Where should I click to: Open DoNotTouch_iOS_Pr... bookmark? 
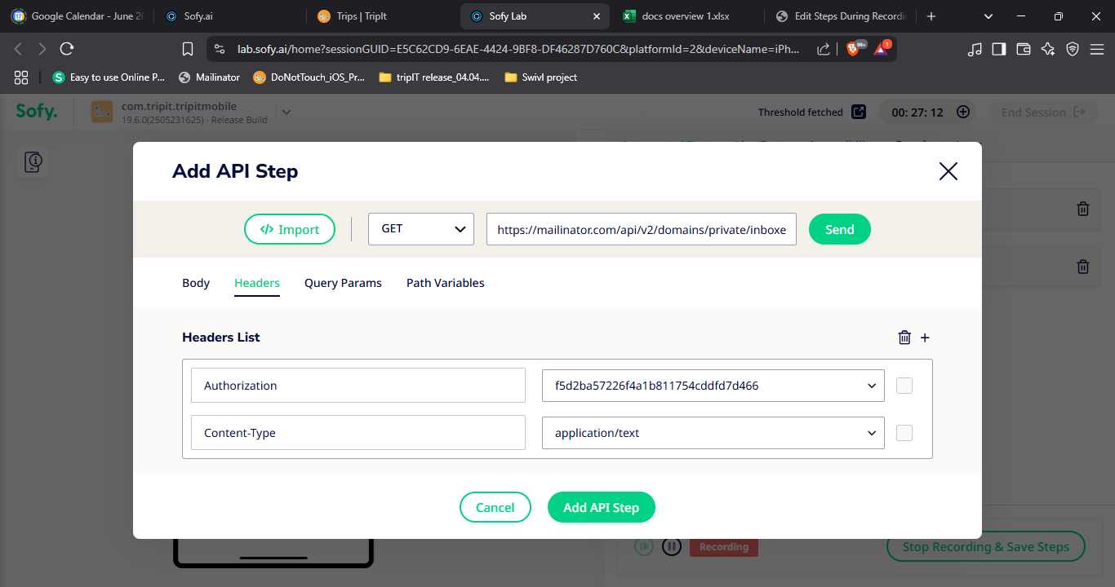pos(309,77)
